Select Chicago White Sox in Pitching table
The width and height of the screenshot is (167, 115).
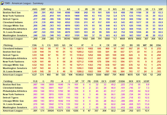tap(13, 65)
